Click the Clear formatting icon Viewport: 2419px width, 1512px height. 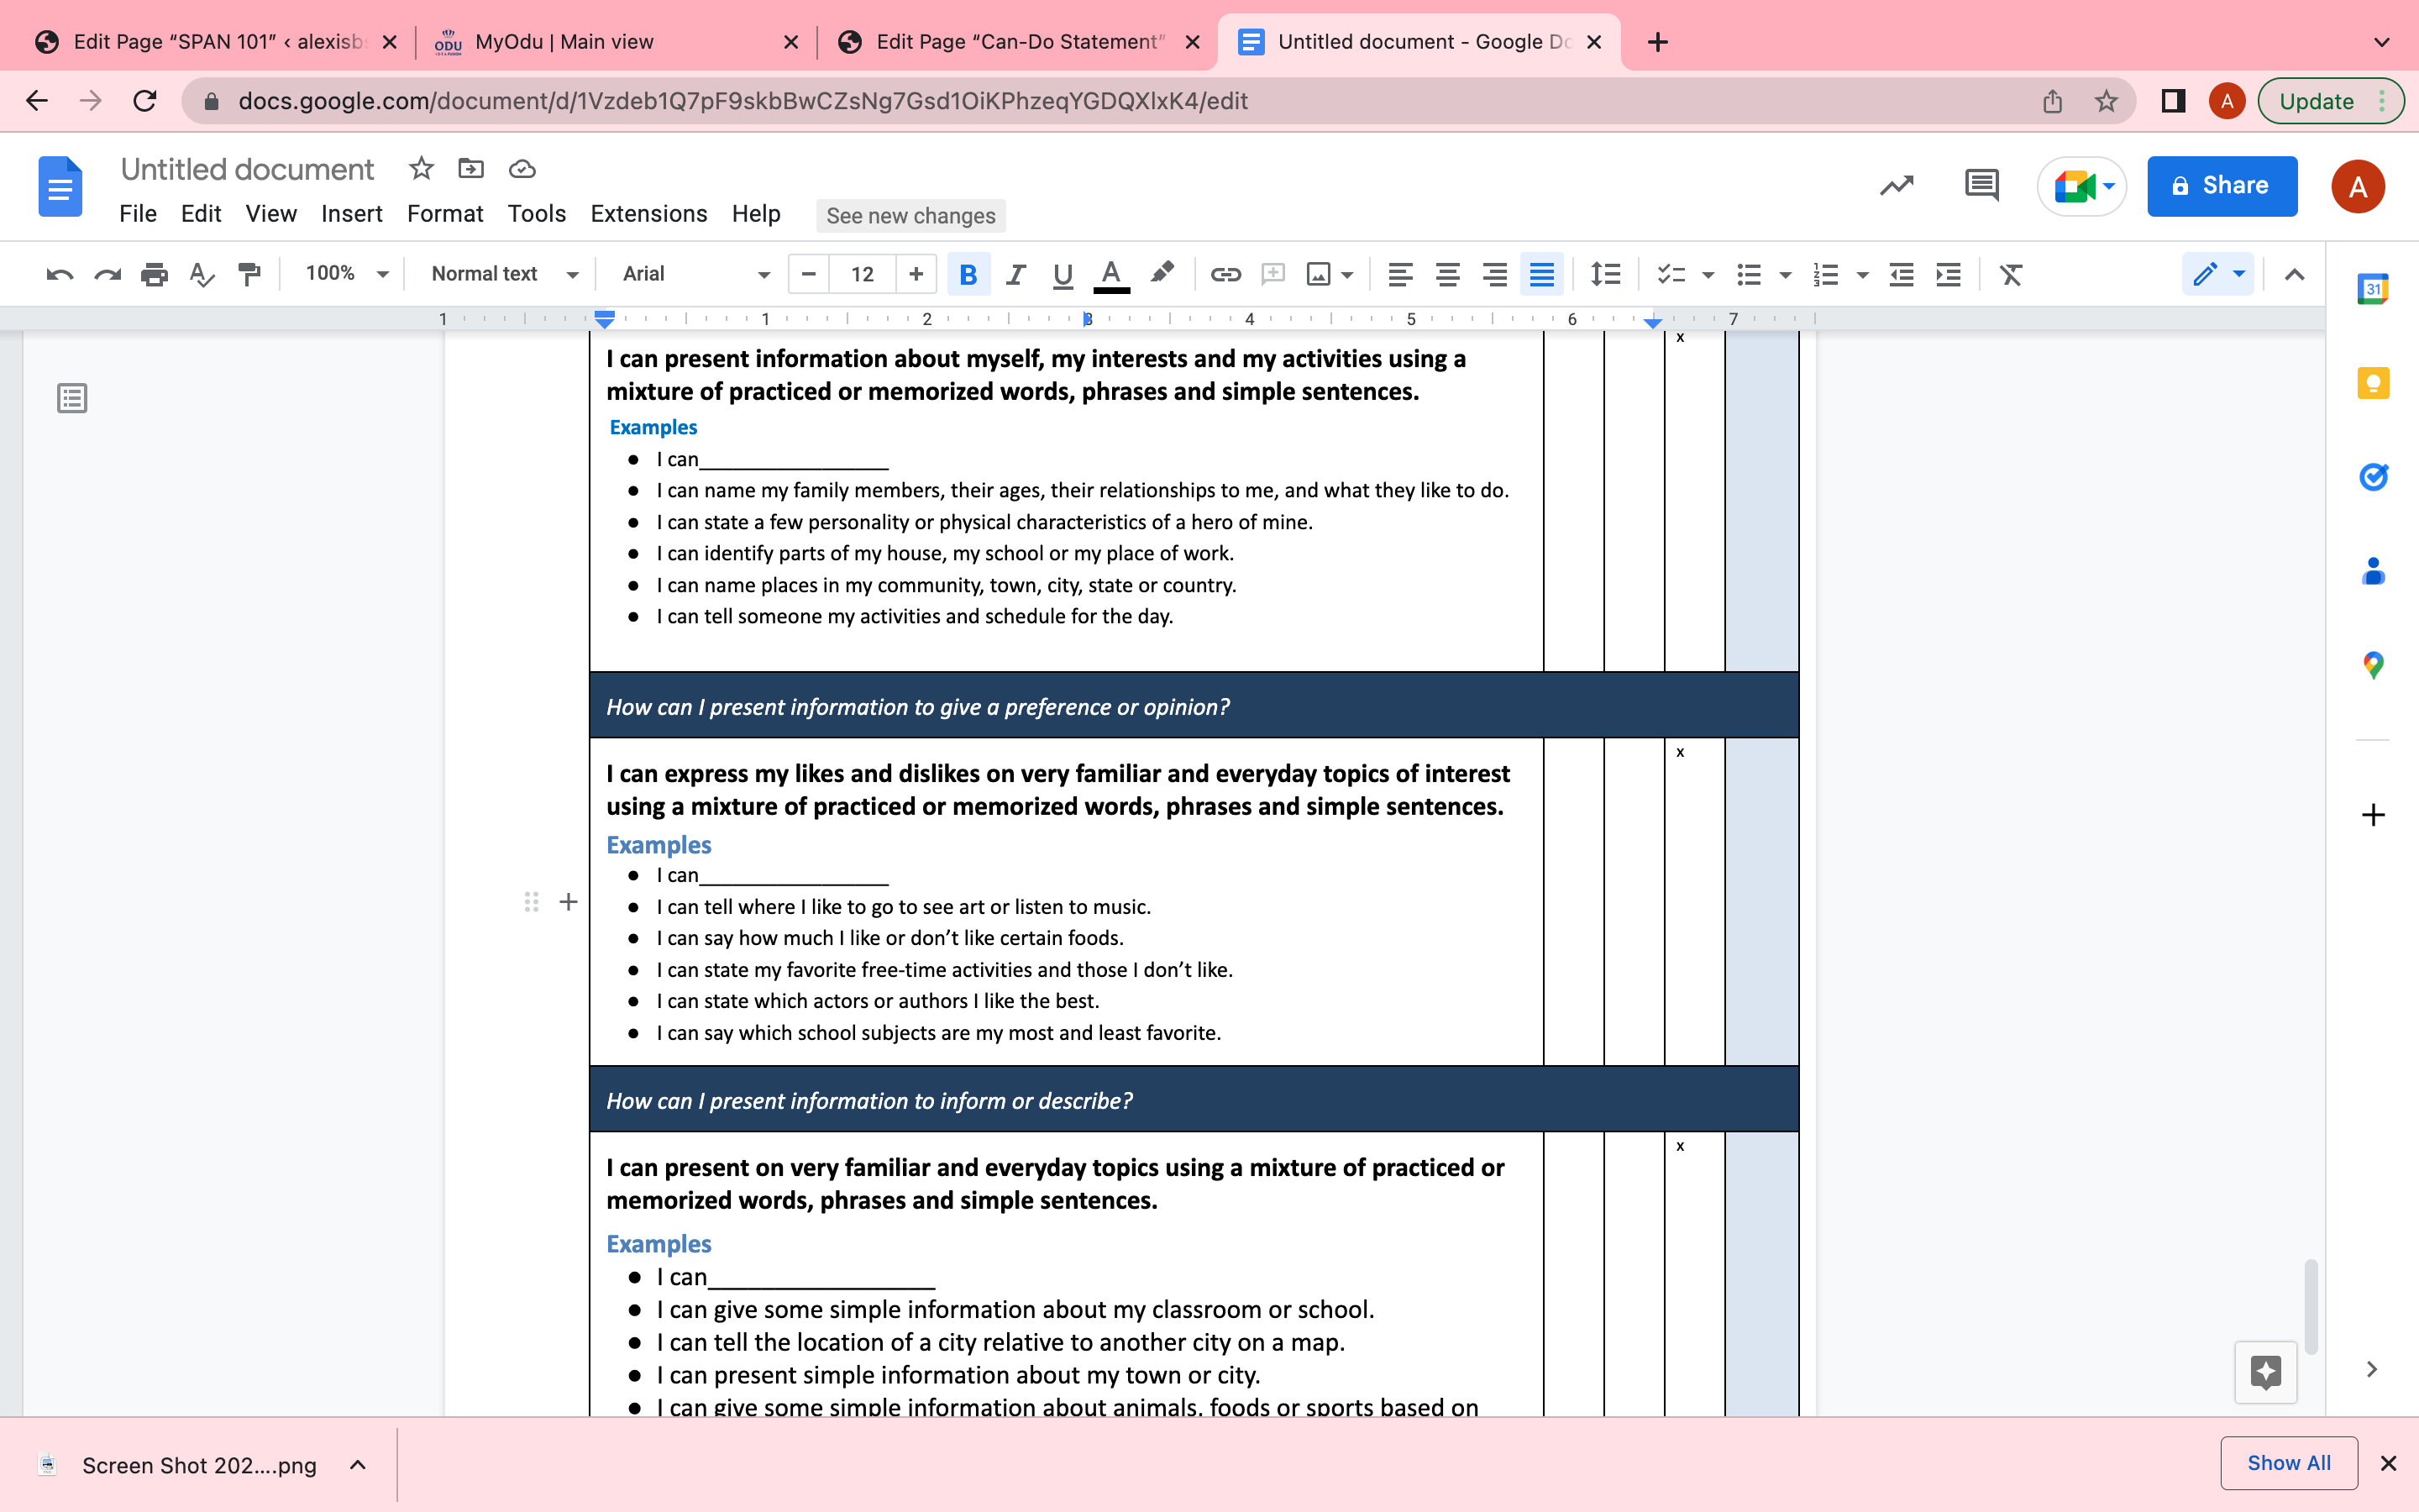pyautogui.click(x=2011, y=274)
